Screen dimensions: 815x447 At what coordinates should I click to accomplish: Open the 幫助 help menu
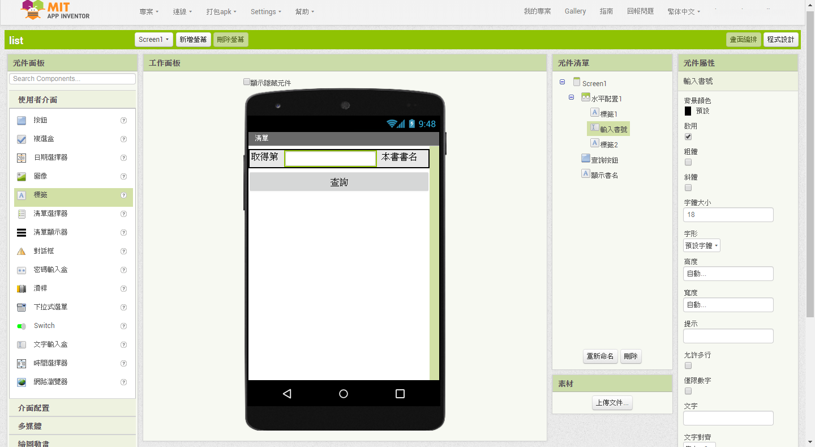pyautogui.click(x=304, y=11)
